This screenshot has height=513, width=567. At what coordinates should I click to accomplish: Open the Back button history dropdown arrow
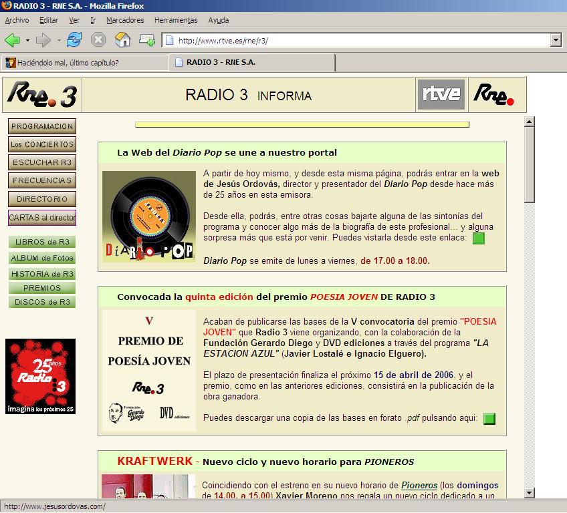tap(27, 40)
